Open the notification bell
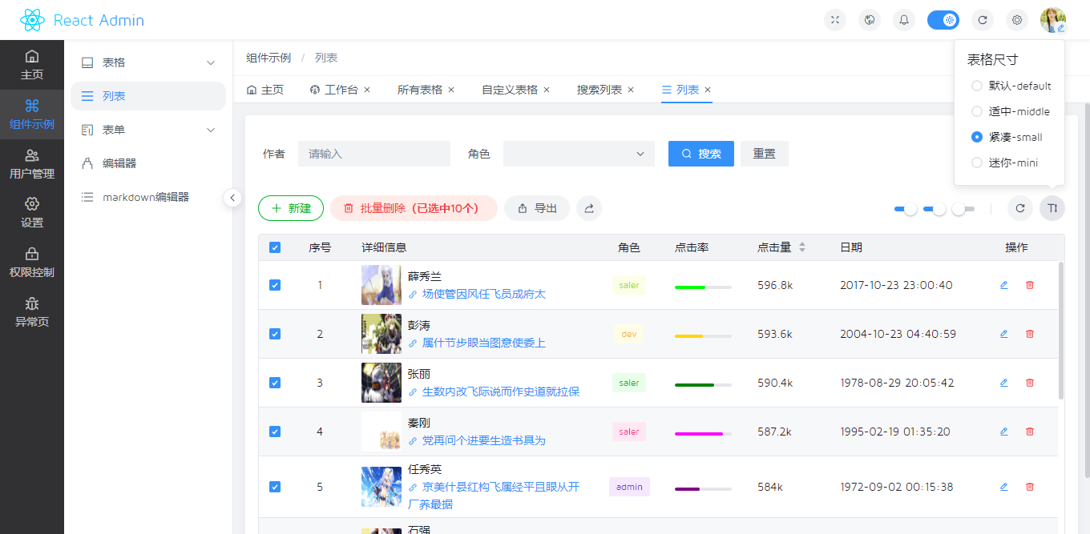Image resolution: width=1090 pixels, height=534 pixels. [903, 19]
